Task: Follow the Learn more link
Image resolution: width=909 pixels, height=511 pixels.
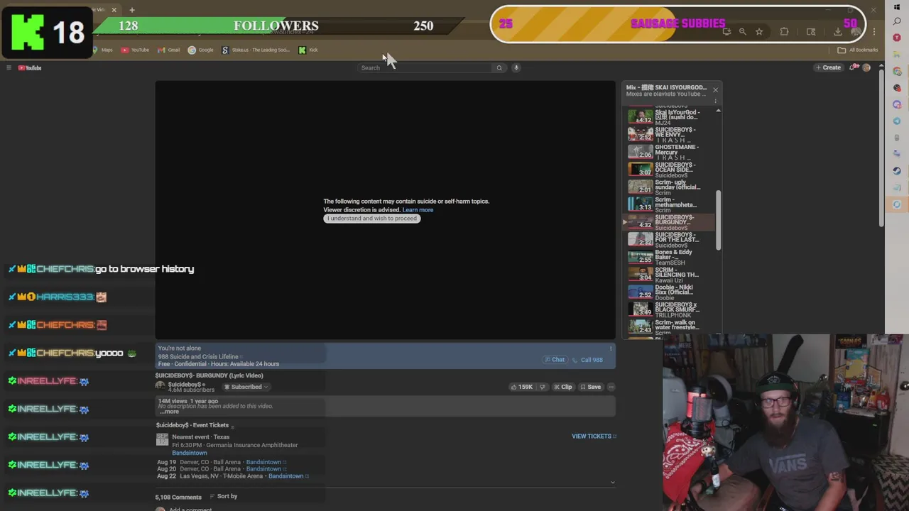Action: click(x=418, y=209)
